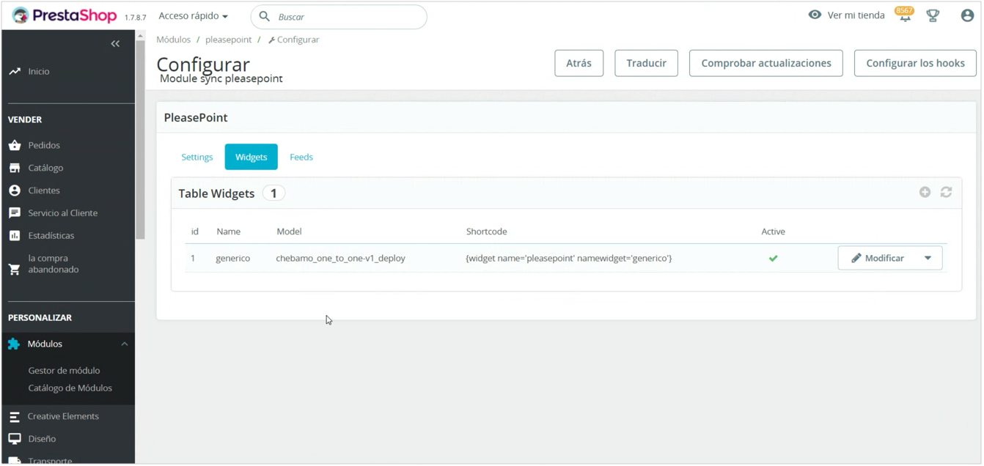Screen dimensions: 984x466
Task: Click the Comprobar actualizaciones button
Action: pos(765,64)
